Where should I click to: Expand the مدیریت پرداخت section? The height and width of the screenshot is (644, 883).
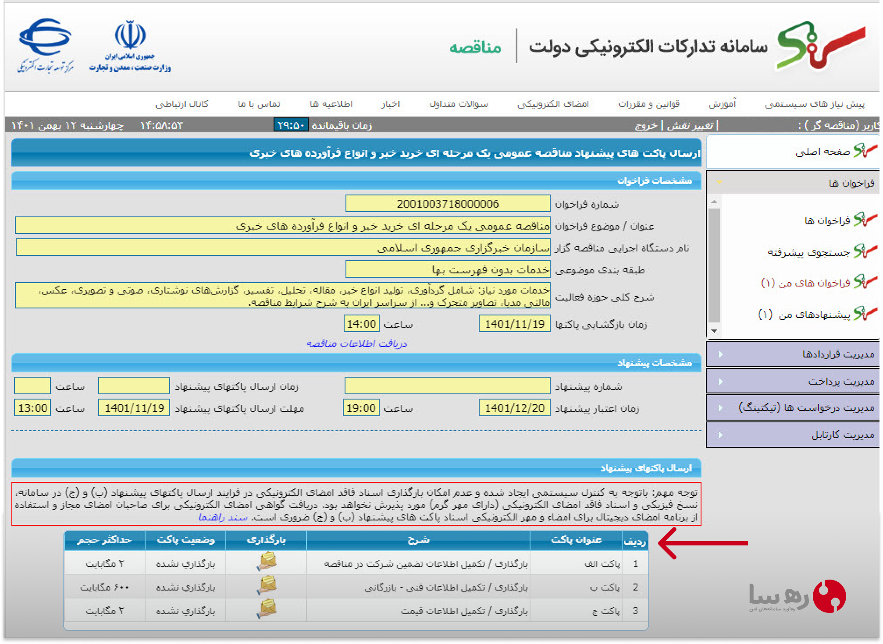pos(793,381)
